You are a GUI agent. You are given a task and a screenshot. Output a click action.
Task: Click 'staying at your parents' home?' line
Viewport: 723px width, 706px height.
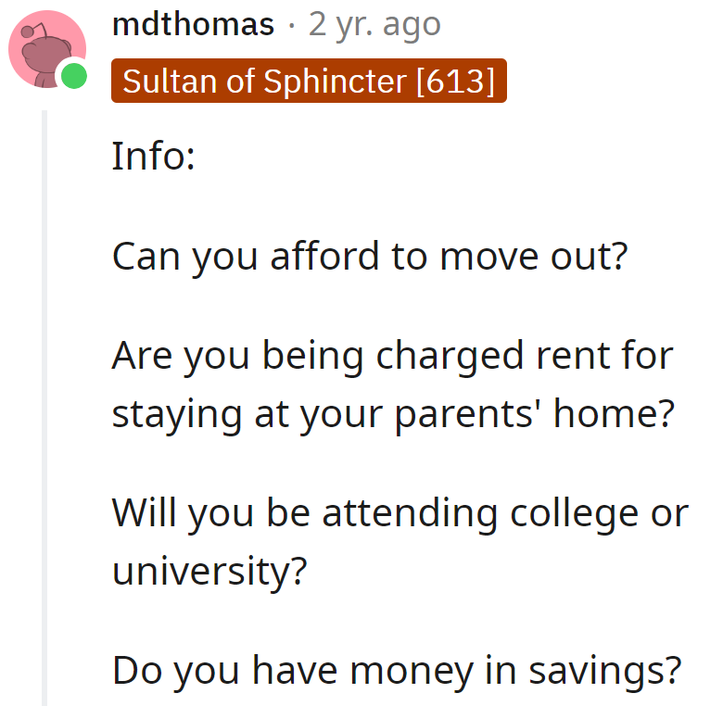[x=391, y=414]
